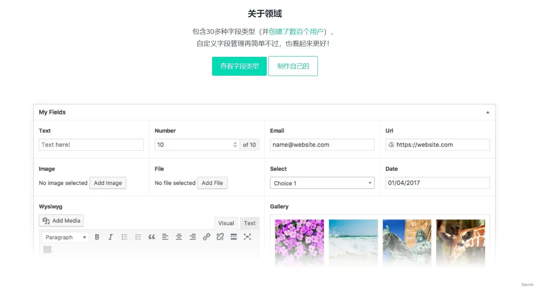Remove link with broken chain icon
537x290 pixels.
point(220,237)
